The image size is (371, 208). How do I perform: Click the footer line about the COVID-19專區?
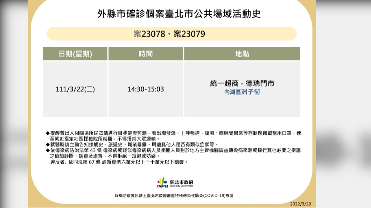click(x=174, y=195)
